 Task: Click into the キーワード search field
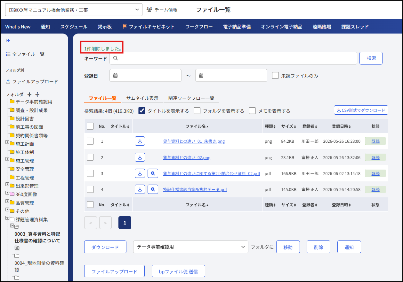click(x=233, y=58)
